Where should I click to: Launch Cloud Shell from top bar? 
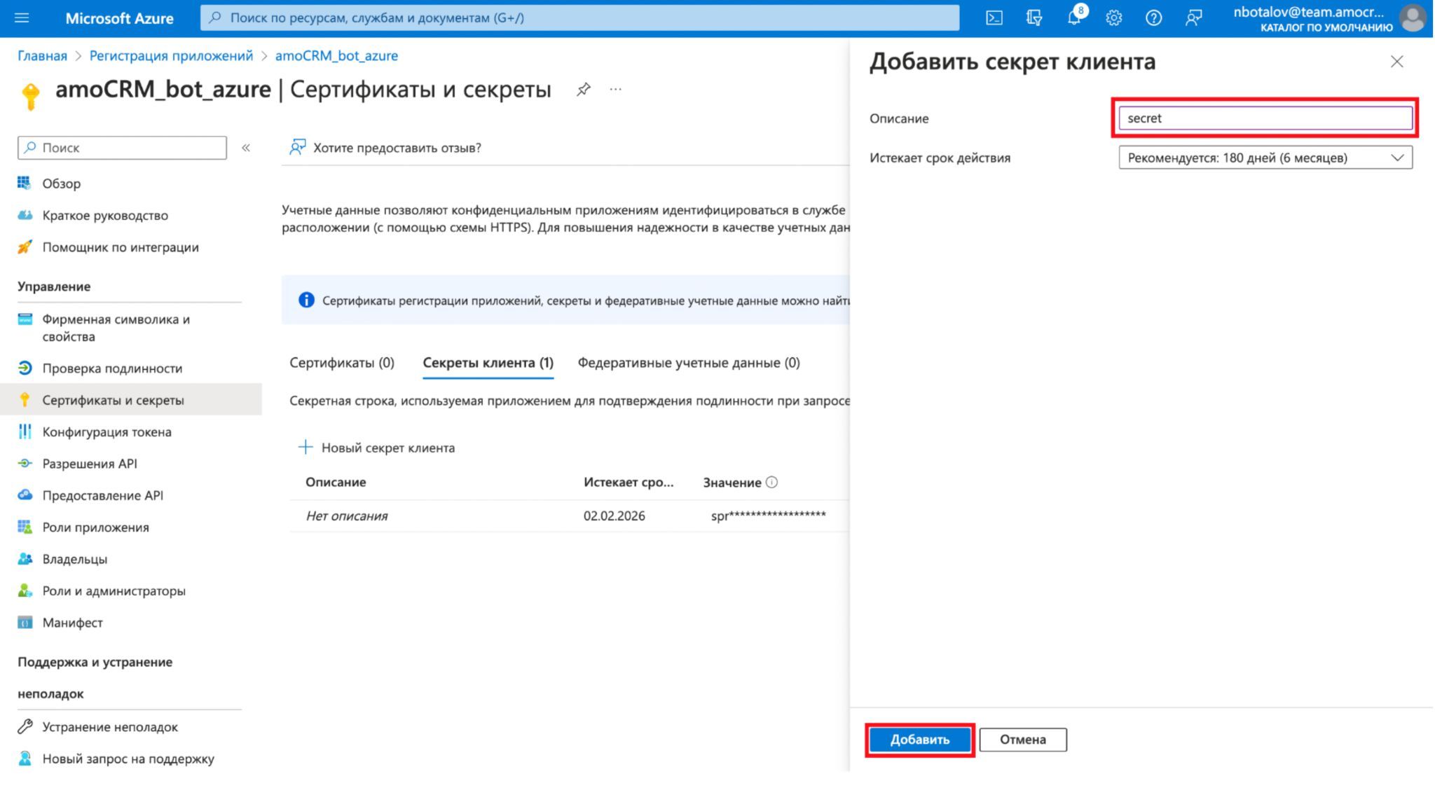tap(994, 18)
